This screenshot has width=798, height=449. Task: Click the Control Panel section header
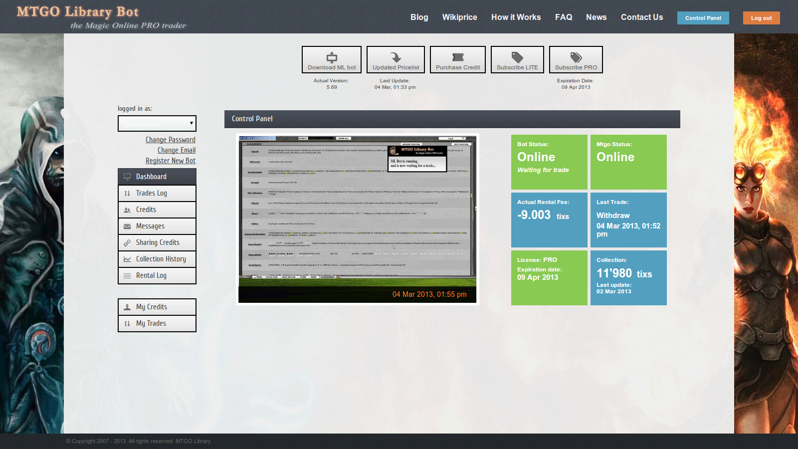click(x=452, y=119)
